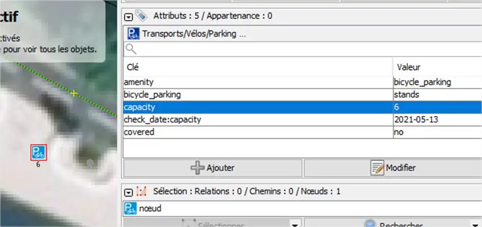Click the parking preset icon above search
Viewport: 482px width, 227px height.
tap(133, 34)
